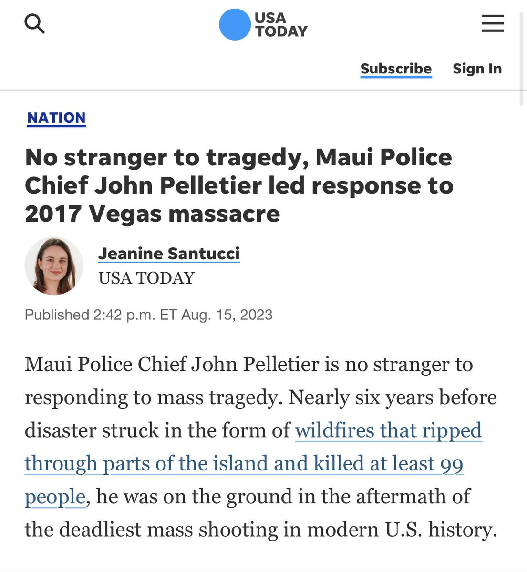Screen dimensions: 527x572
Task: Open the hamburger navigation menu
Action: 492,23
